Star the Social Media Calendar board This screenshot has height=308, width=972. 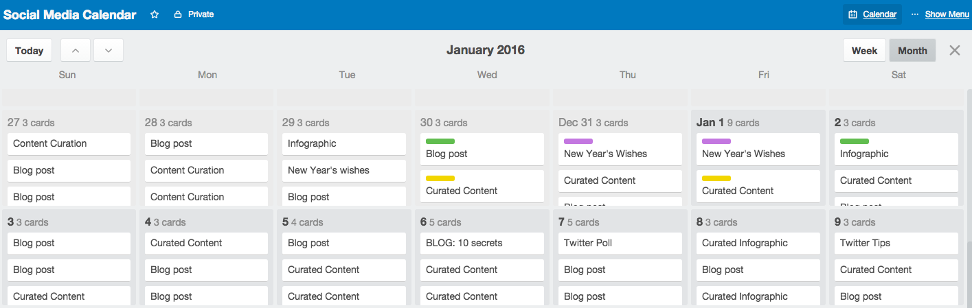click(155, 14)
